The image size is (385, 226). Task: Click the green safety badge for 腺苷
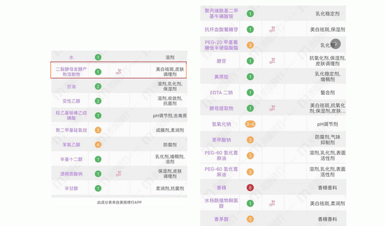pyautogui.click(x=250, y=61)
